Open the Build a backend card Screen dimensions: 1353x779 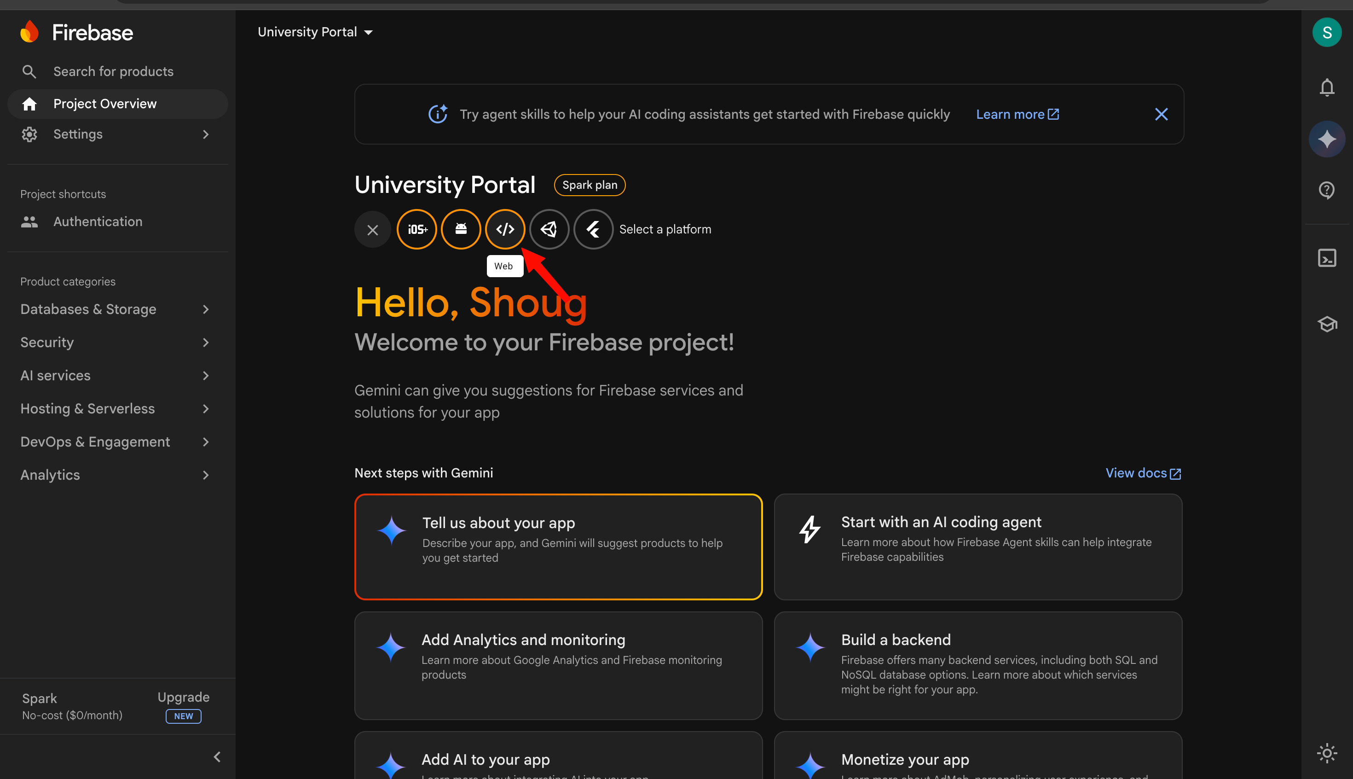(x=977, y=666)
